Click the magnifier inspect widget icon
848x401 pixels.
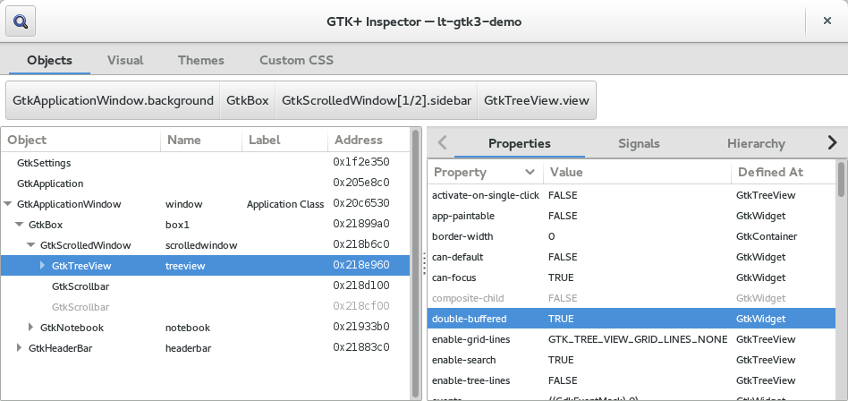(21, 21)
